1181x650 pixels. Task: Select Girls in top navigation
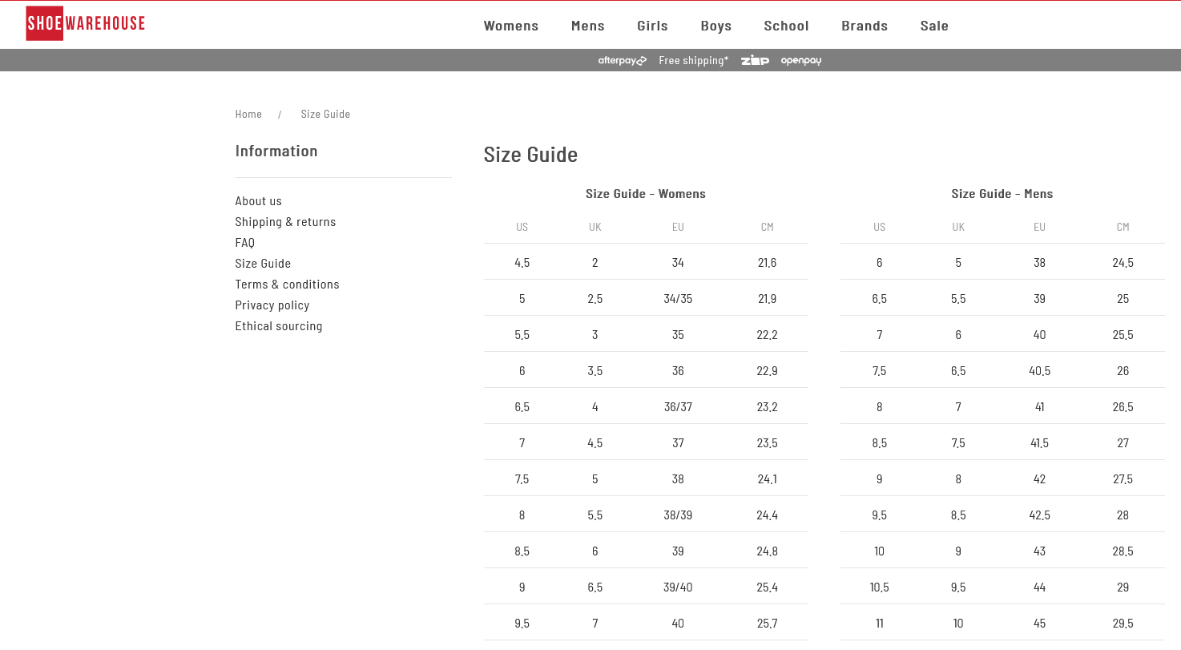click(x=652, y=26)
